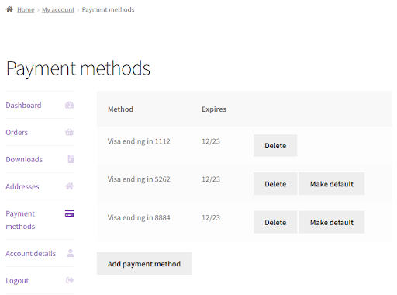Click the Expires column header
397x295 pixels.
[214, 109]
